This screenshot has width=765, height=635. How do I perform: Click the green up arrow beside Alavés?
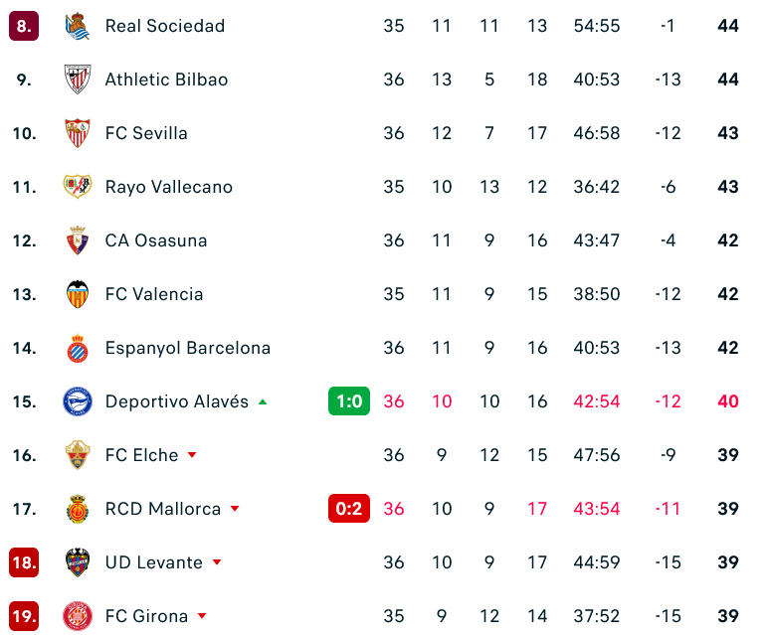click(x=263, y=402)
